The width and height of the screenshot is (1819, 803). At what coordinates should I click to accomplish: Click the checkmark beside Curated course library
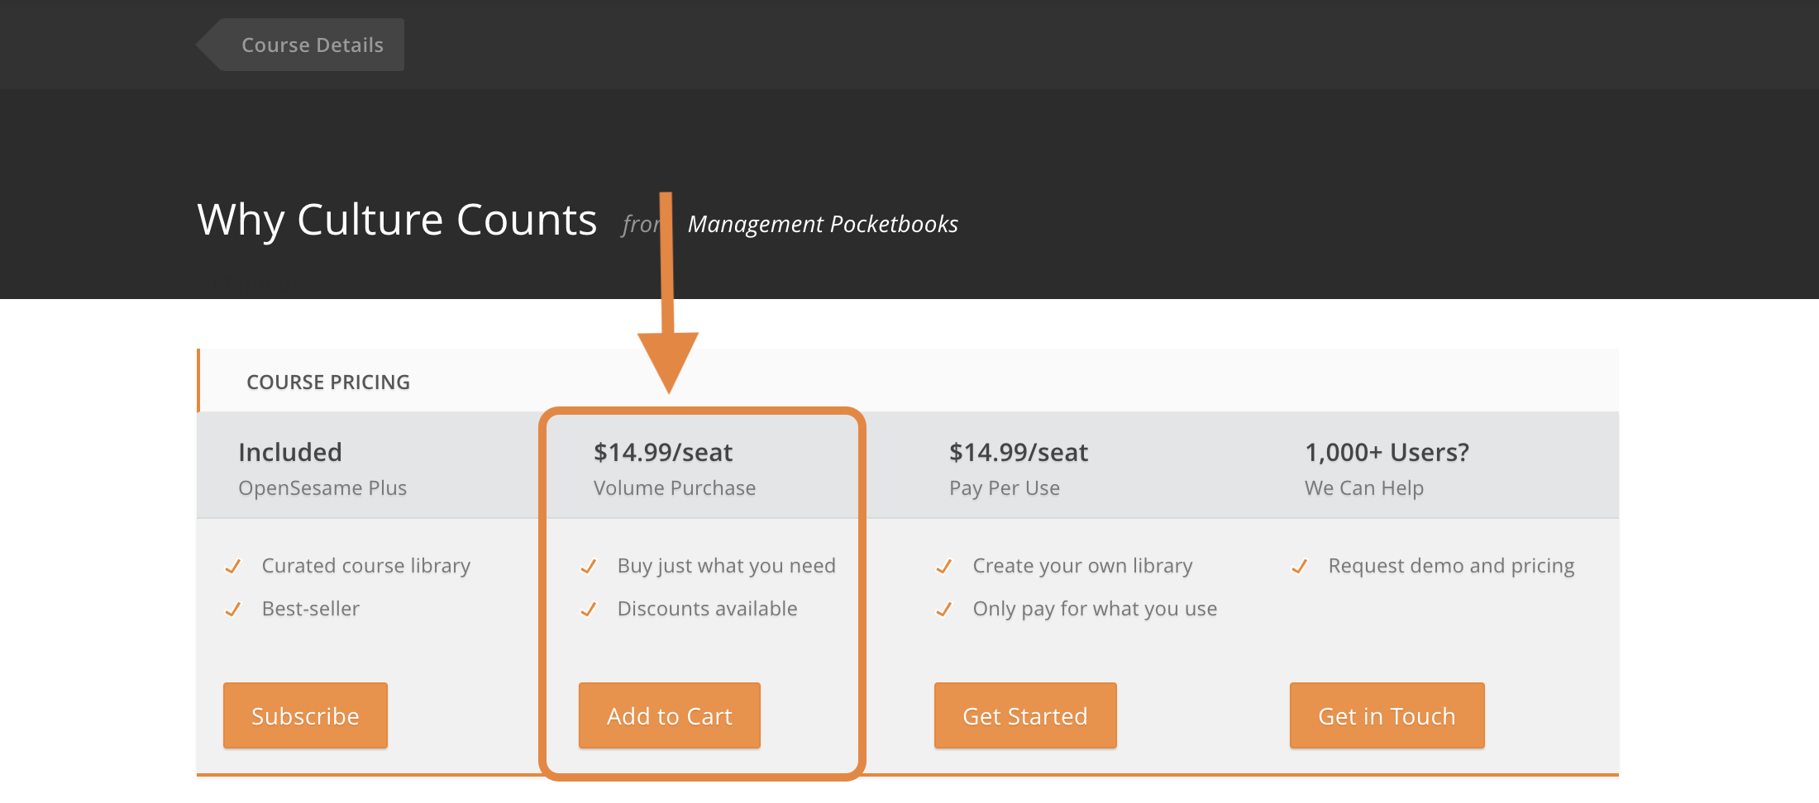(233, 567)
